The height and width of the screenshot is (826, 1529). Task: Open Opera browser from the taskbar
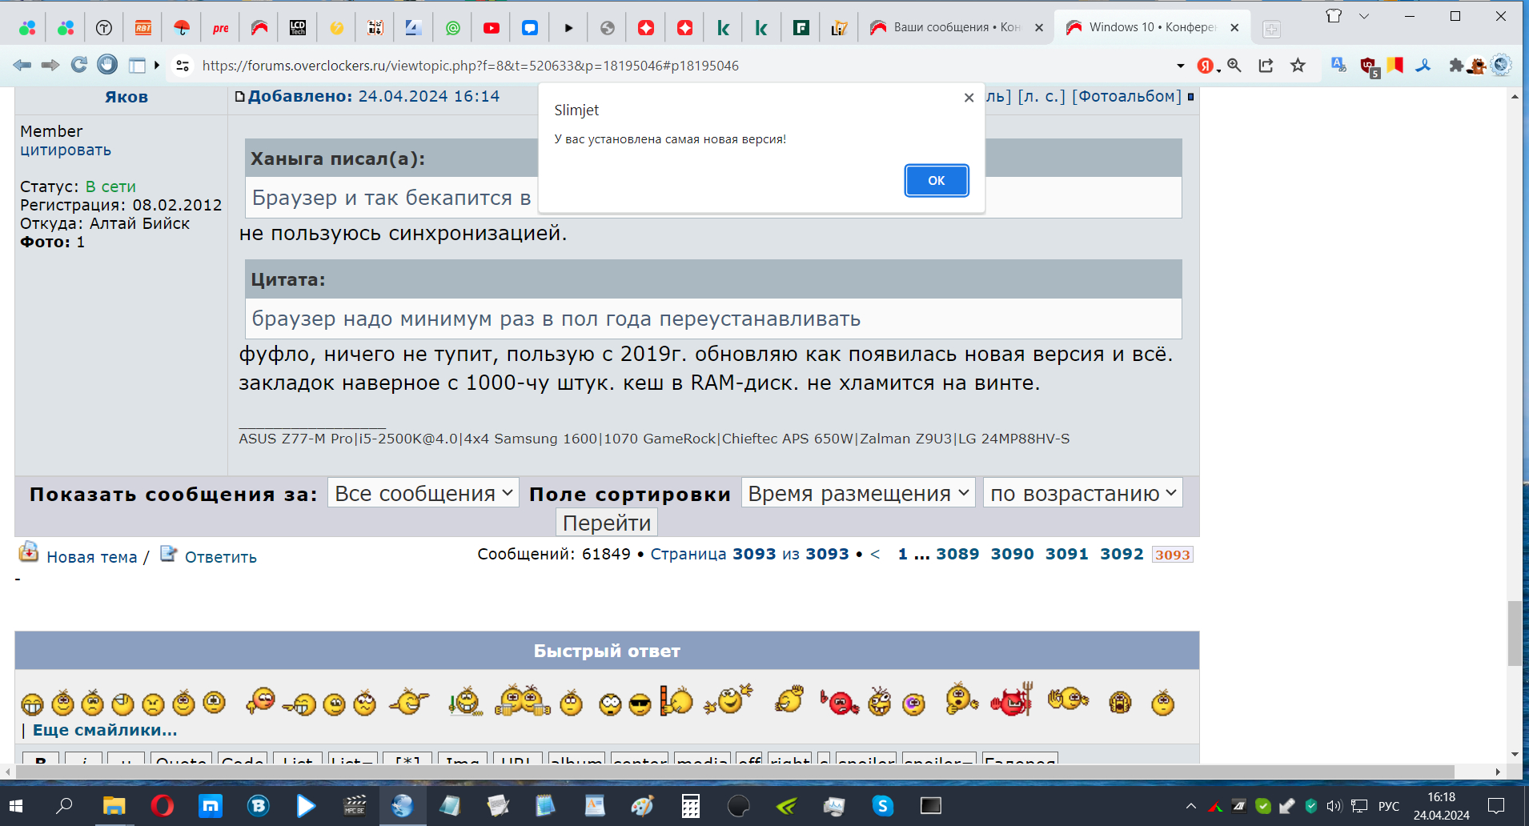click(x=162, y=806)
